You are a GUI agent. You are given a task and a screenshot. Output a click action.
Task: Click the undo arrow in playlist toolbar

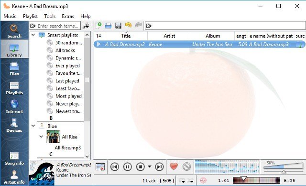coord(128,25)
